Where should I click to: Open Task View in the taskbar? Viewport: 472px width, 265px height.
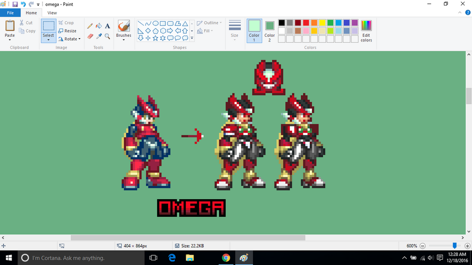click(153, 258)
